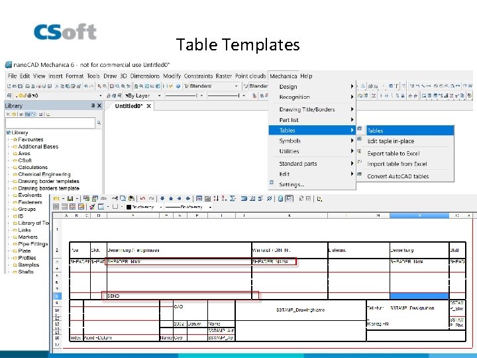477x358 pixels.
Task: Select the Chemical Engineering folder
Action: [44, 174]
